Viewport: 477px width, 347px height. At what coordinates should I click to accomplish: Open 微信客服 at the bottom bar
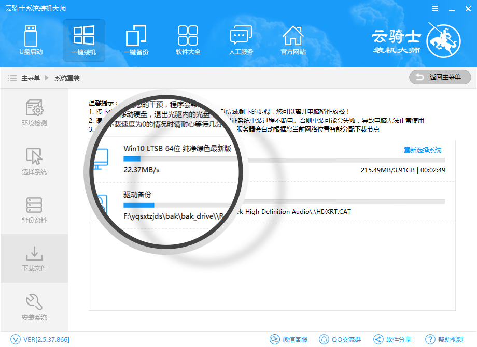pos(289,340)
